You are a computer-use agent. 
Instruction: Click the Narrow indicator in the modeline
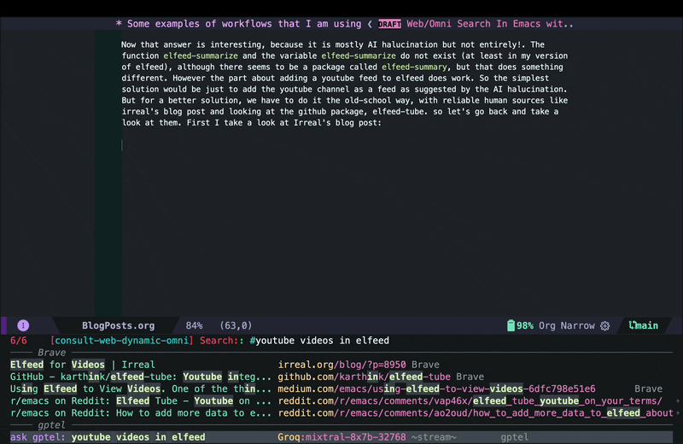click(x=578, y=325)
